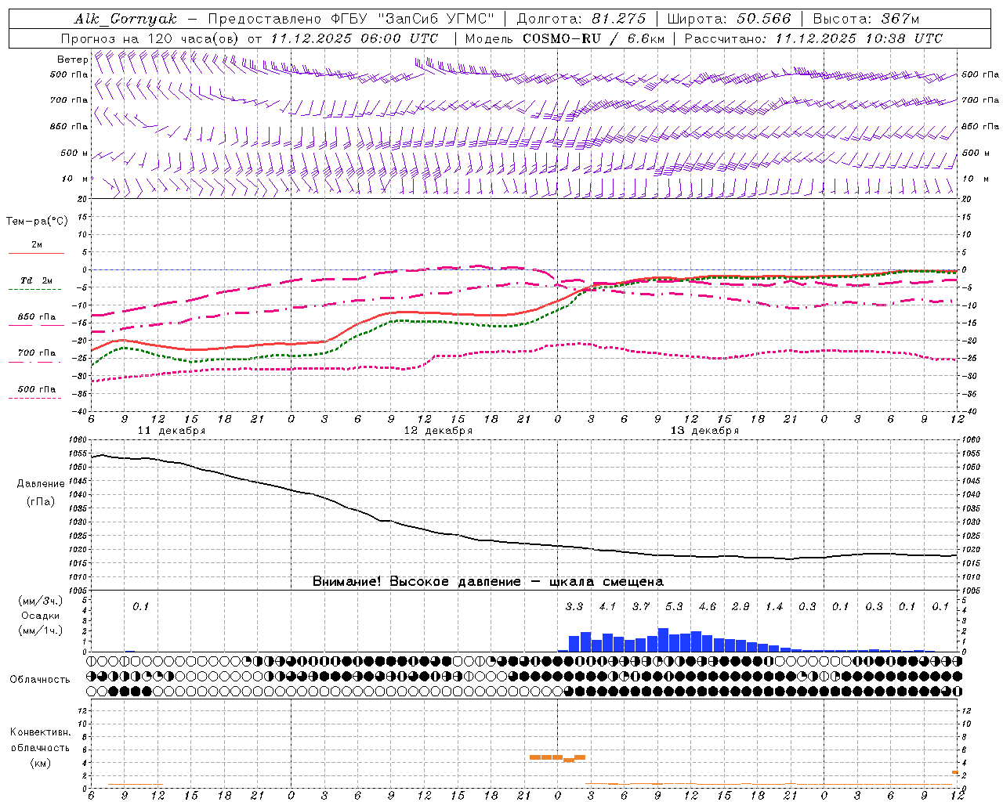Click the 700 гПа entry in temperature legend
Viewport: 1003px width, 802px height.
tap(37, 352)
